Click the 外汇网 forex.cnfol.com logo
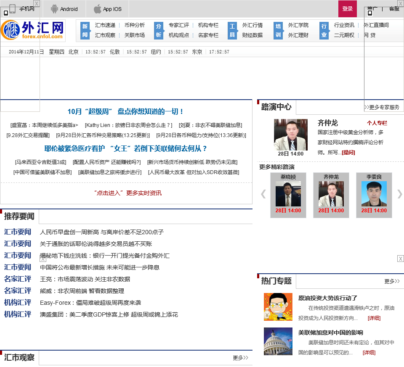The width and height of the screenshot is (404, 367). click(33, 30)
